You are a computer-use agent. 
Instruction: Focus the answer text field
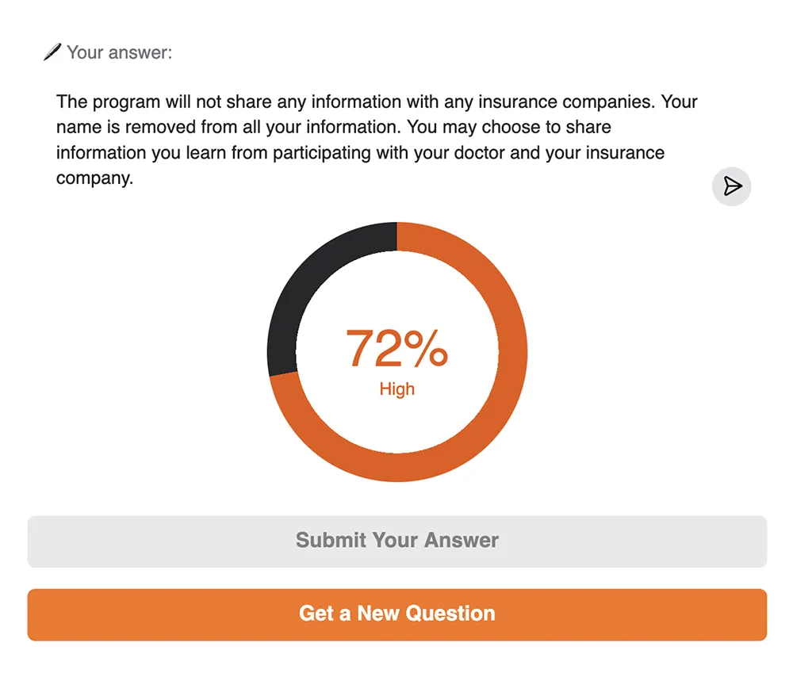point(377,140)
